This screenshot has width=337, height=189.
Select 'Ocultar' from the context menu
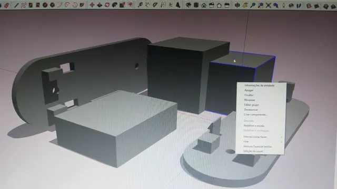click(249, 95)
